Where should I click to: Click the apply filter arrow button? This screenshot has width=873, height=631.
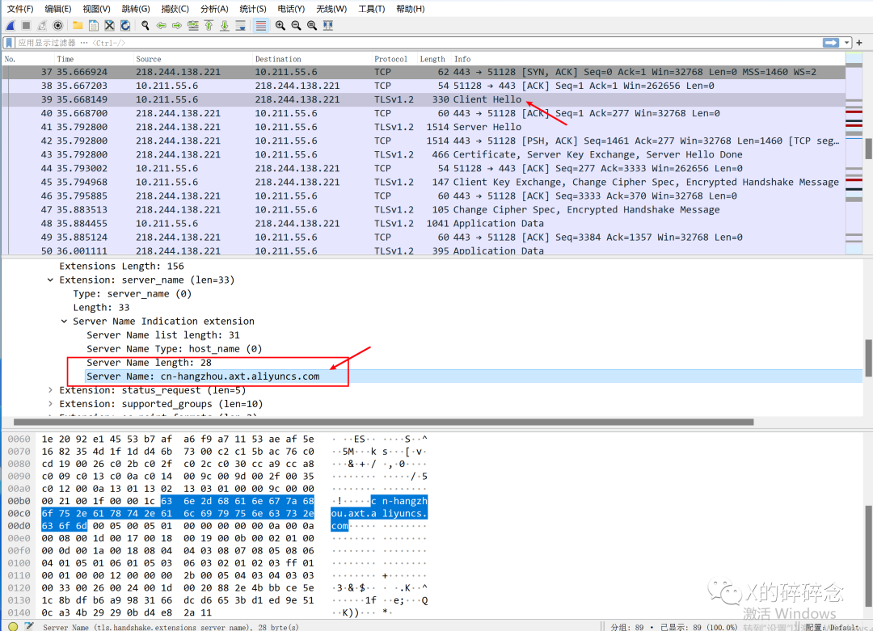click(831, 43)
